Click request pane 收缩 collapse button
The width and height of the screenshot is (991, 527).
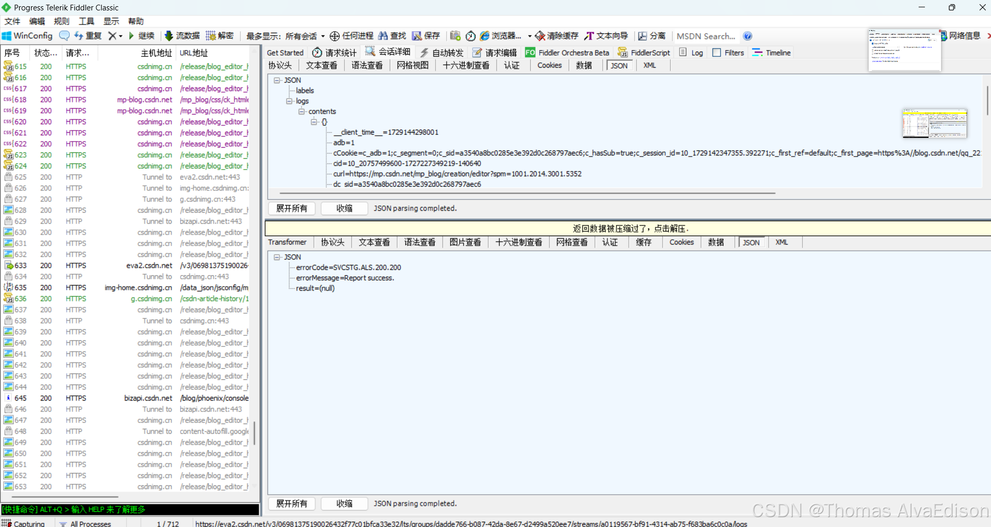[344, 208]
